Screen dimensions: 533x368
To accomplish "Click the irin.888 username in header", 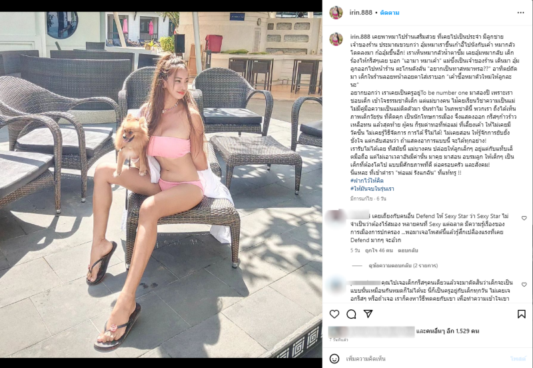I will point(361,13).
